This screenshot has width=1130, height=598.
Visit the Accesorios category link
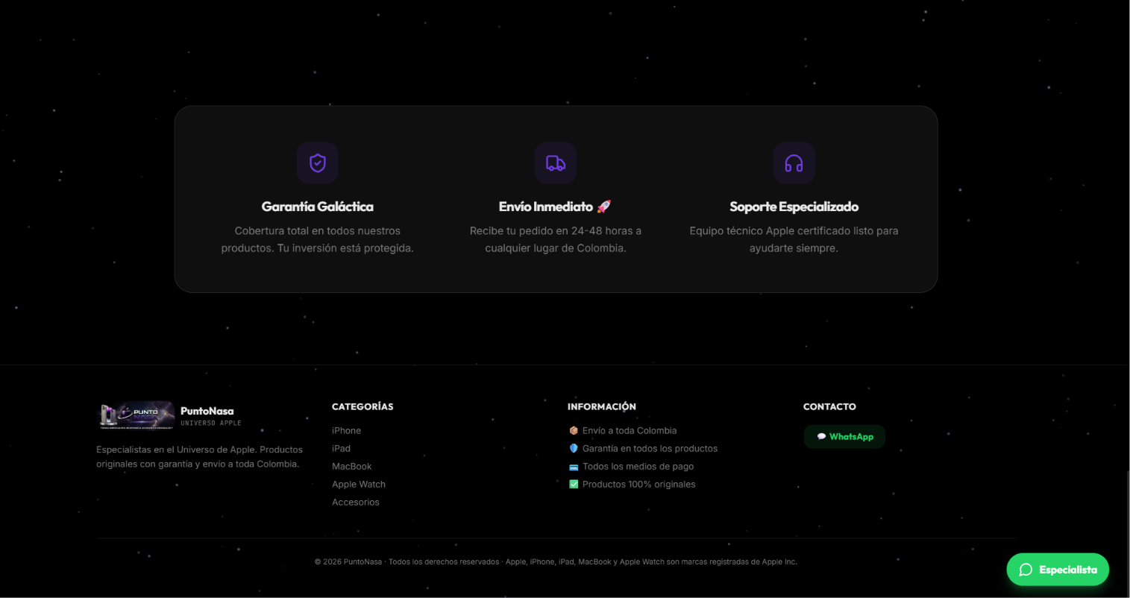coord(356,502)
